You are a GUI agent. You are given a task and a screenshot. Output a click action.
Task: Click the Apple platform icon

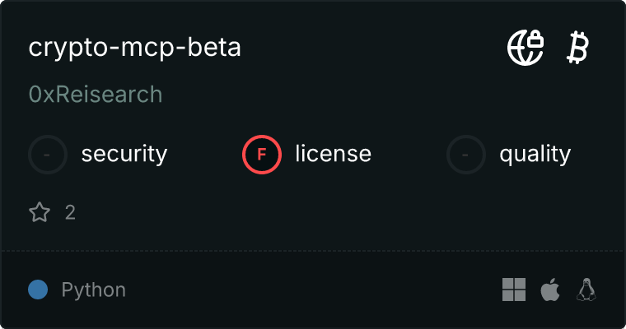pyautogui.click(x=549, y=290)
